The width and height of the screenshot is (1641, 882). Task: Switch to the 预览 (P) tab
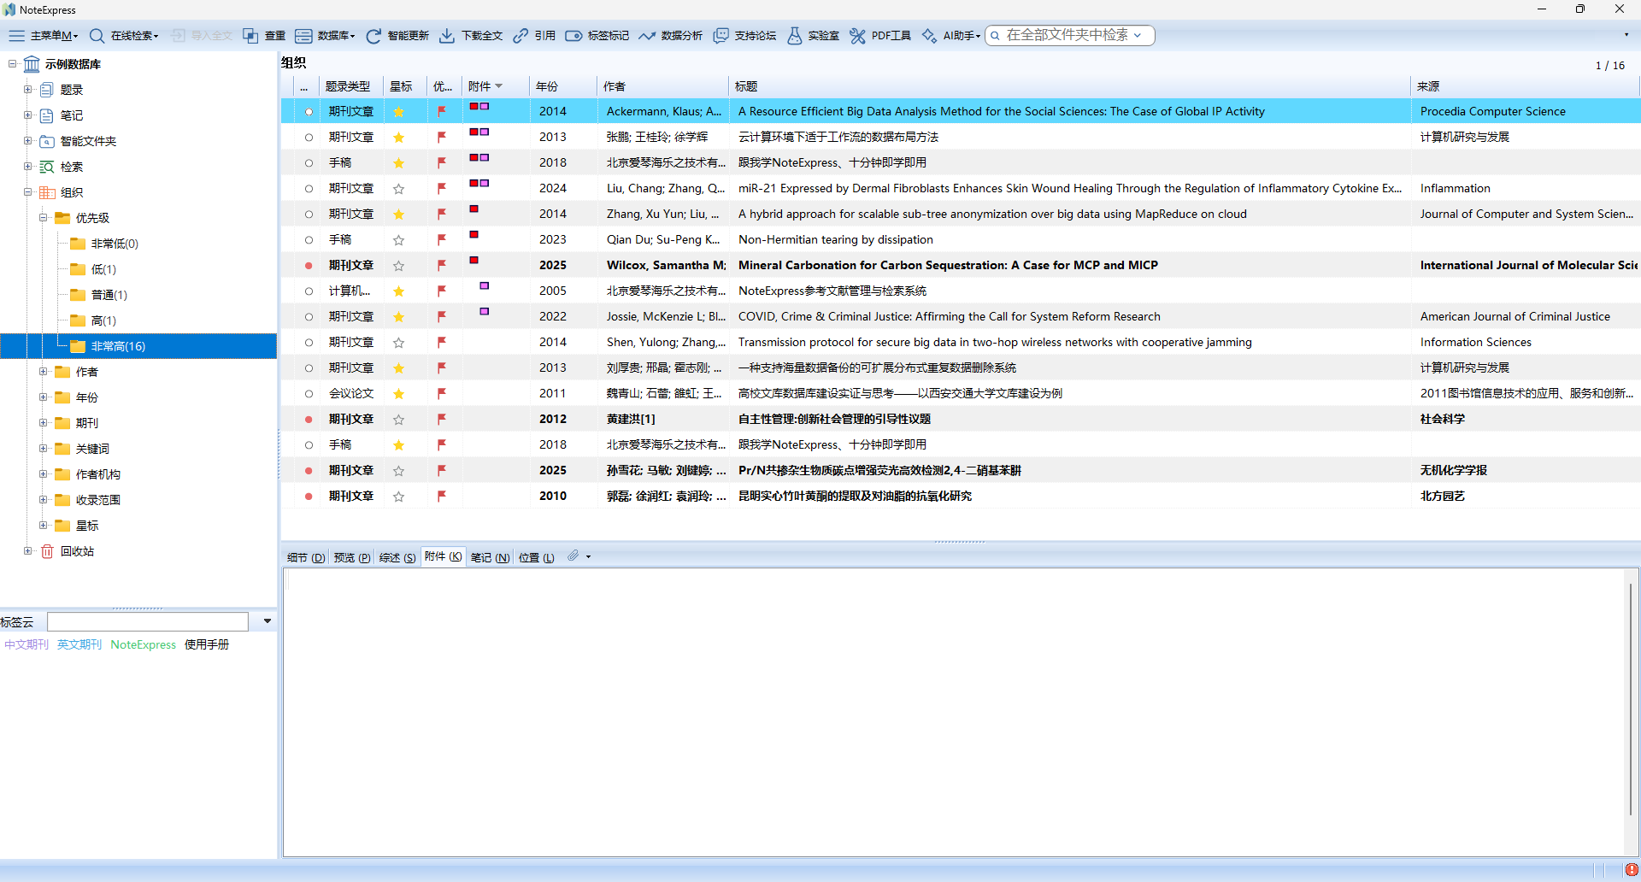352,557
